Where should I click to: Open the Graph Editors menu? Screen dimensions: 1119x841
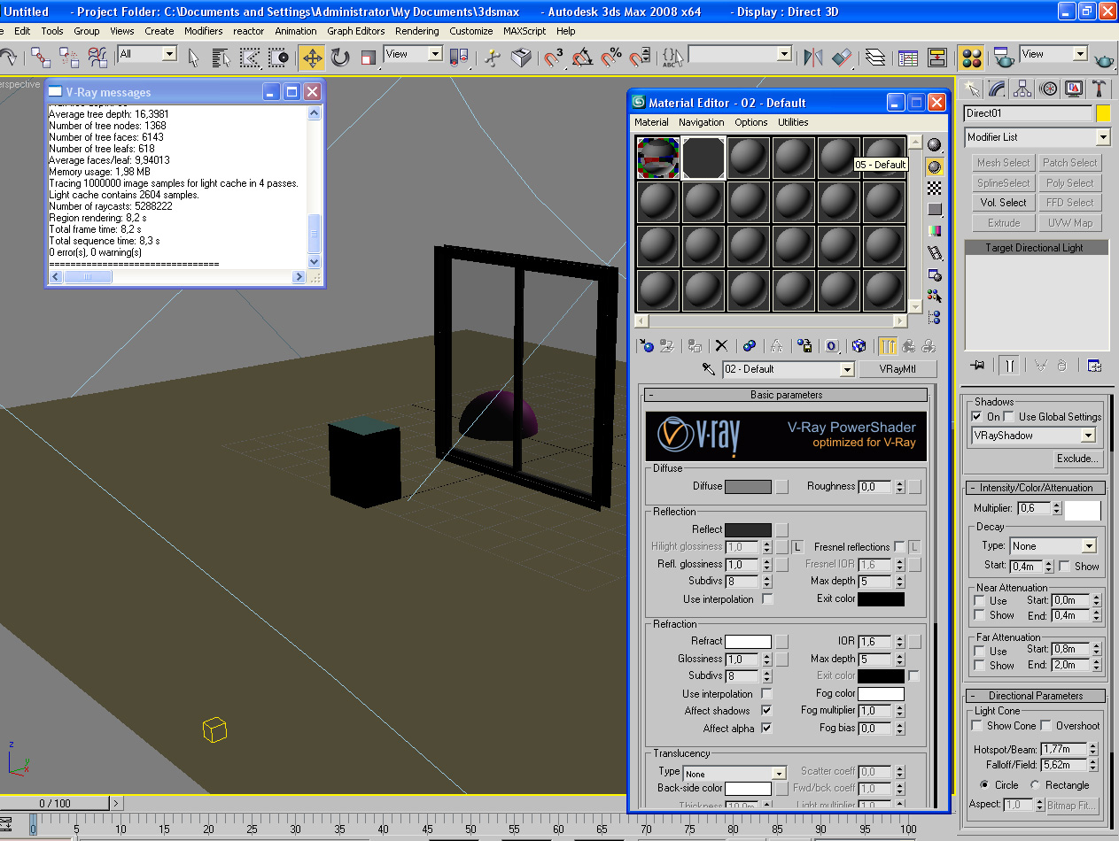pos(356,31)
